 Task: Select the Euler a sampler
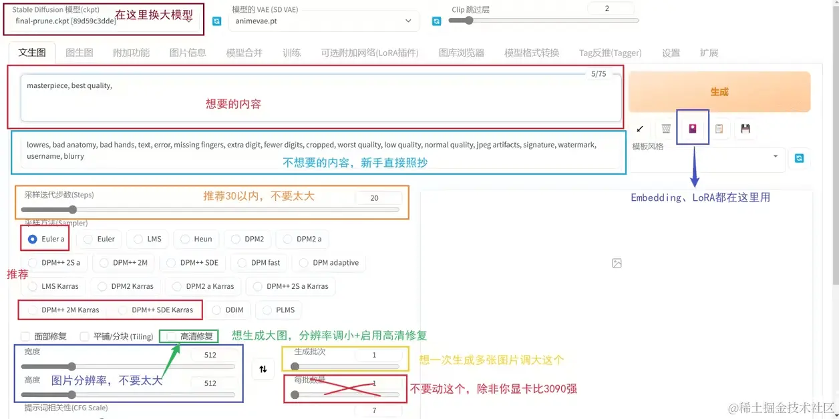tap(45, 239)
